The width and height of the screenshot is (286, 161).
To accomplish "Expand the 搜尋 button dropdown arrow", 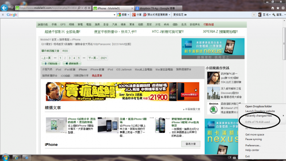I will [x=128, y=15].
